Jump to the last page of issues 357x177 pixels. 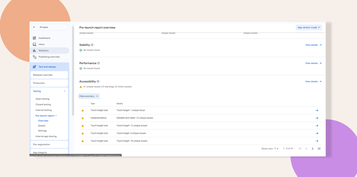pyautogui.click(x=319, y=148)
